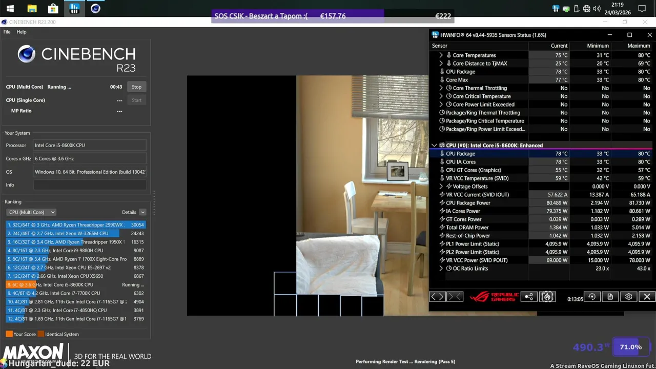Collapse the CPU [#0] i5-8600K Enhanced section

pyautogui.click(x=434, y=146)
